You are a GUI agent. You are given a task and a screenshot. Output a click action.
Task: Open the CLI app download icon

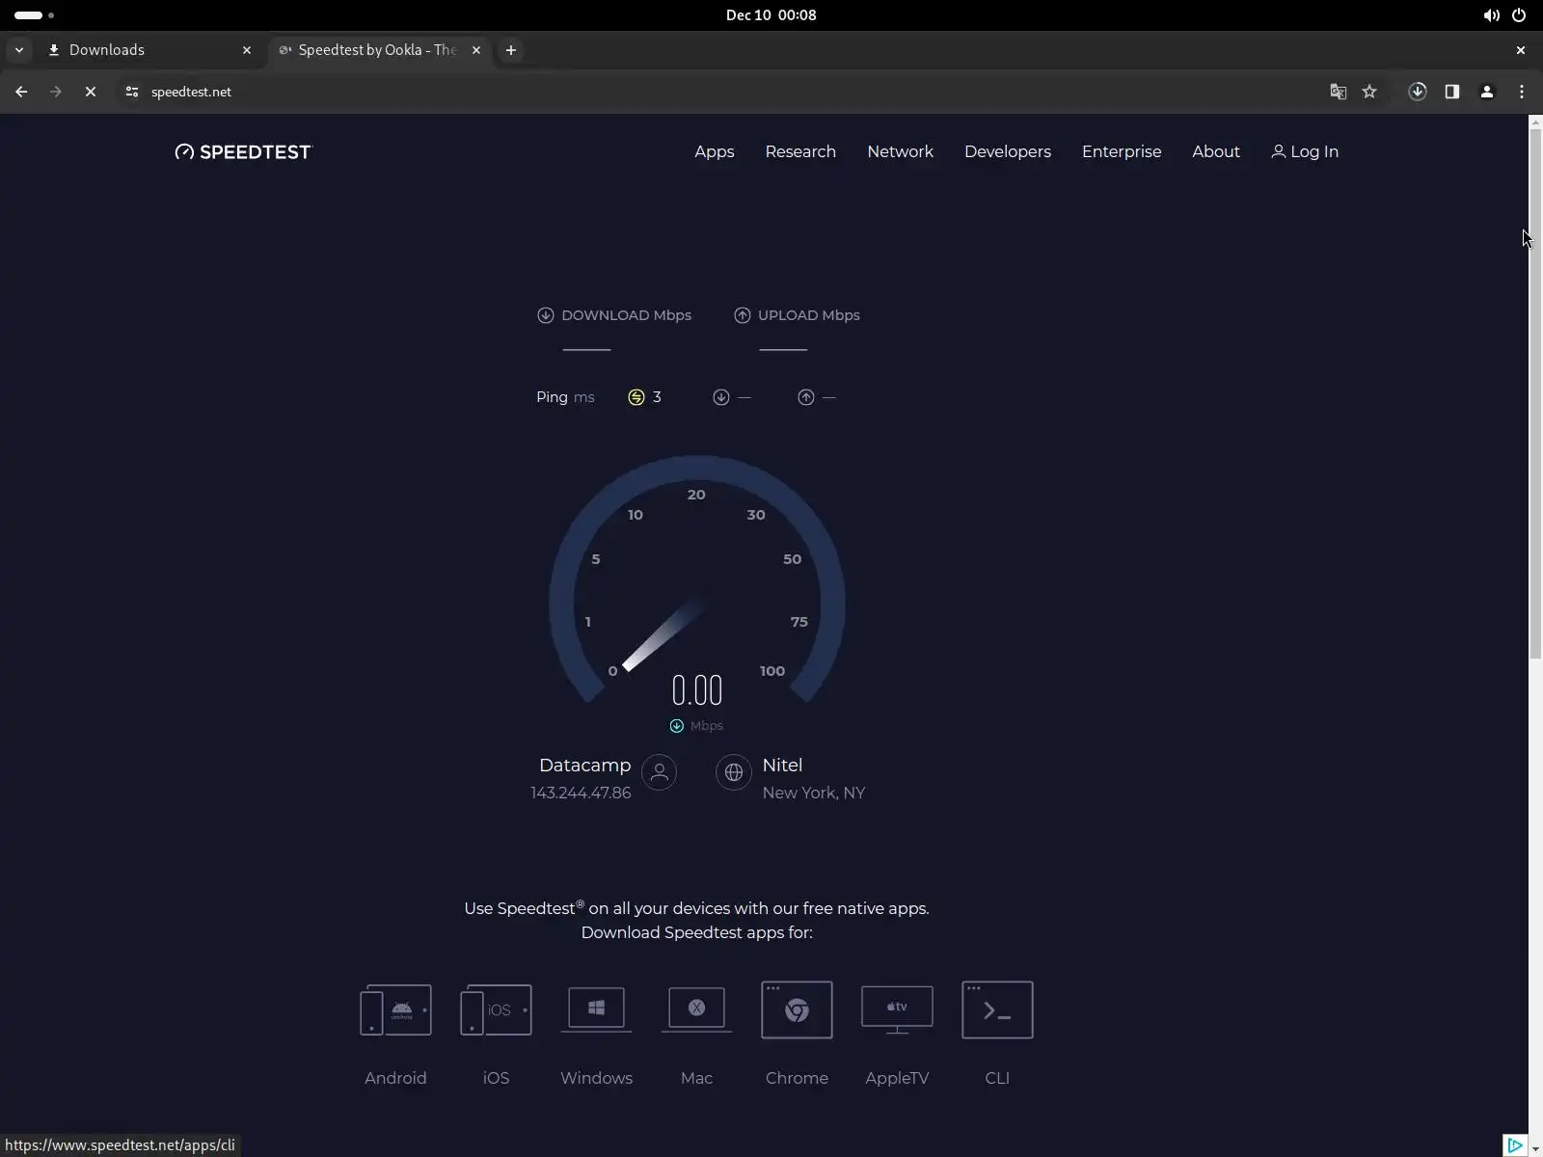tap(997, 1009)
